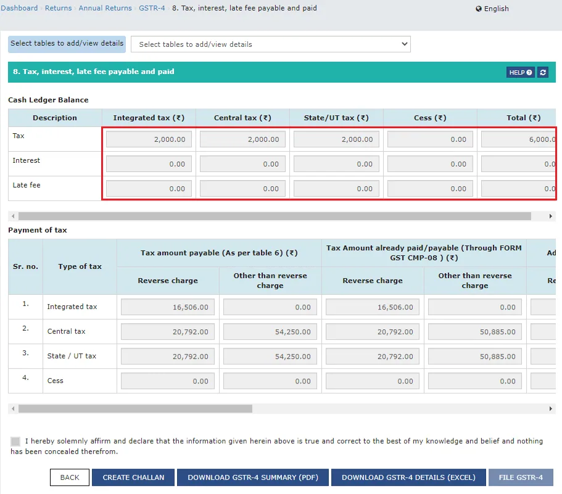Click Central tax field in Interest row
This screenshot has width=562, height=494.
coord(242,164)
